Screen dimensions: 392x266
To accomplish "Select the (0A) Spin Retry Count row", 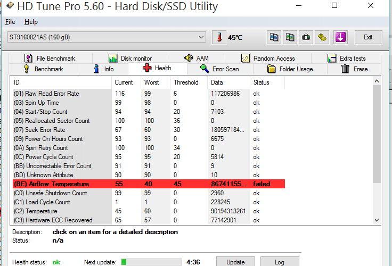I will point(149,148).
